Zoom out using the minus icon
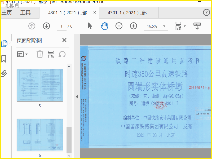Screen dimensions: 212x159 tap(119, 26)
